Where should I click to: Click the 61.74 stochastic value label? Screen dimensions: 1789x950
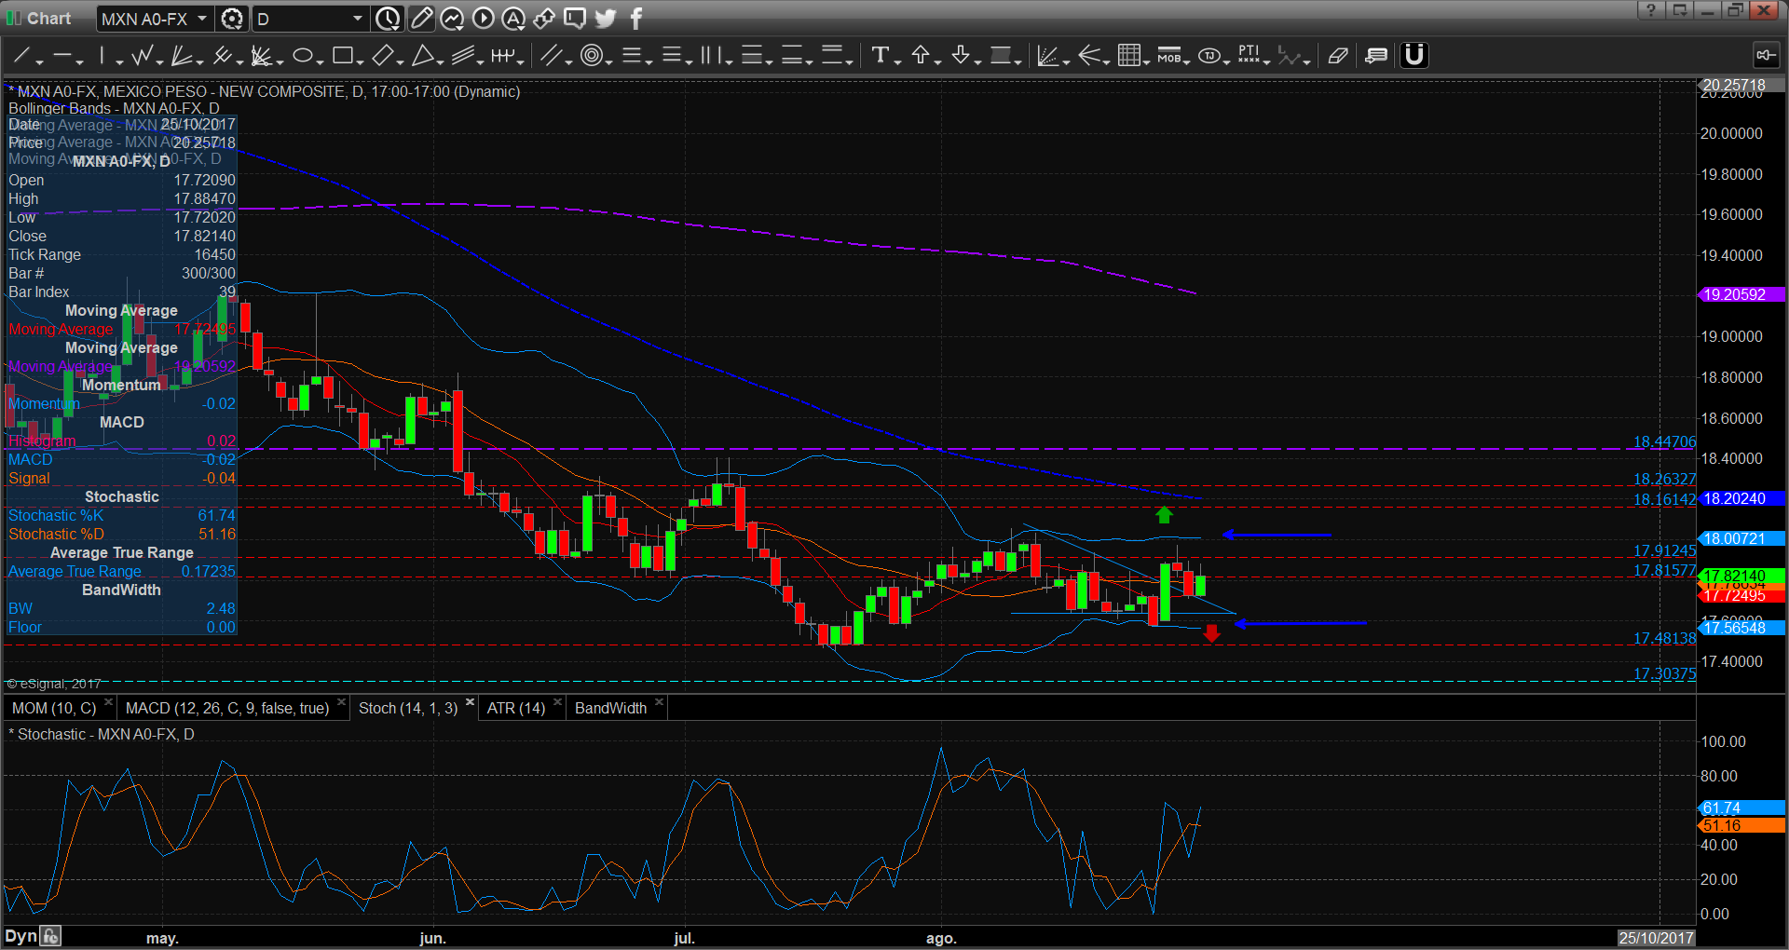tap(1742, 808)
